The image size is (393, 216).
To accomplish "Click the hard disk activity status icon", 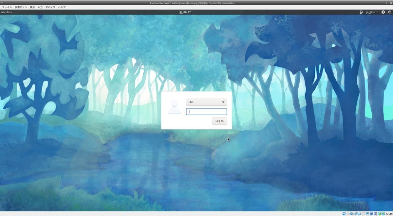I will point(344,214).
